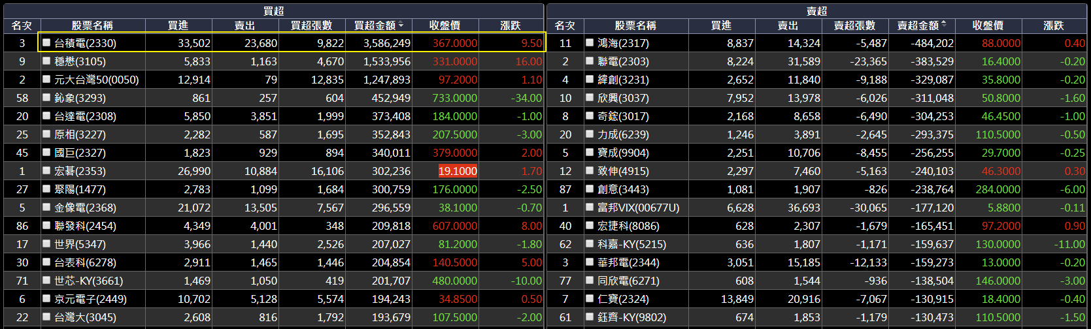Click the 漲跌 header in sell table
The width and height of the screenshot is (1091, 329).
1053,25
